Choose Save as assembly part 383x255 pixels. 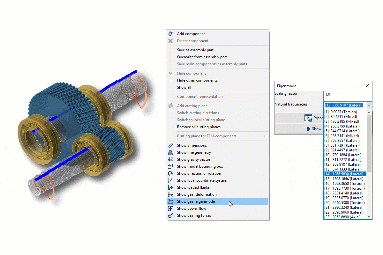(195, 50)
